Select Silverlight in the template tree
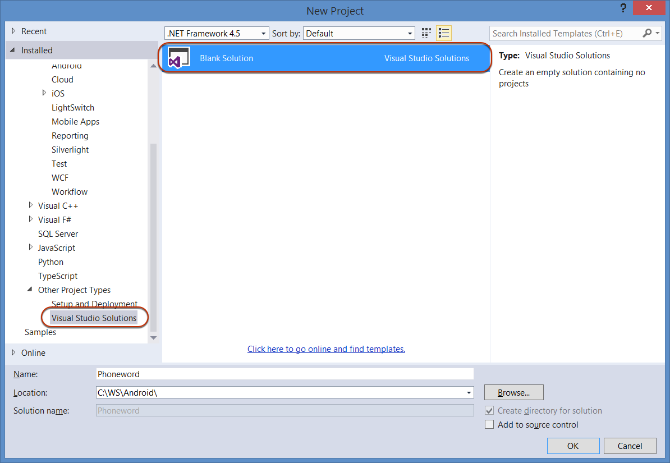Viewport: 670px width, 463px height. [70, 150]
